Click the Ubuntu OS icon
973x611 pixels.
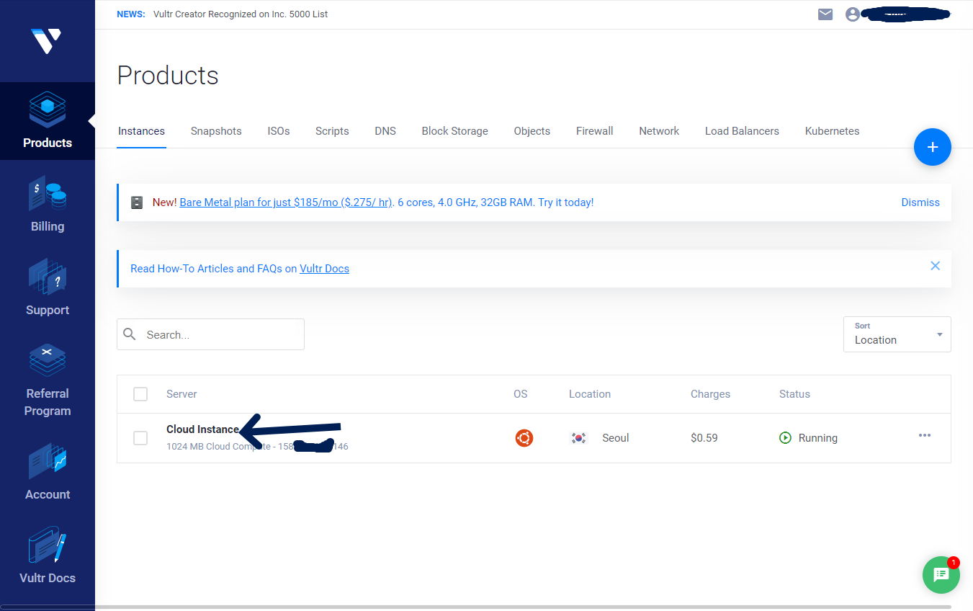tap(524, 437)
